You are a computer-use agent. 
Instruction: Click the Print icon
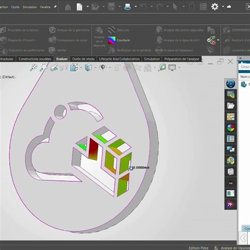tap(127, 7)
